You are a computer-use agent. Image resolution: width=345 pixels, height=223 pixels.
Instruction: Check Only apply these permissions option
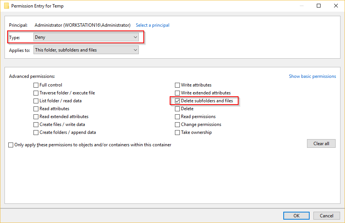11,145
